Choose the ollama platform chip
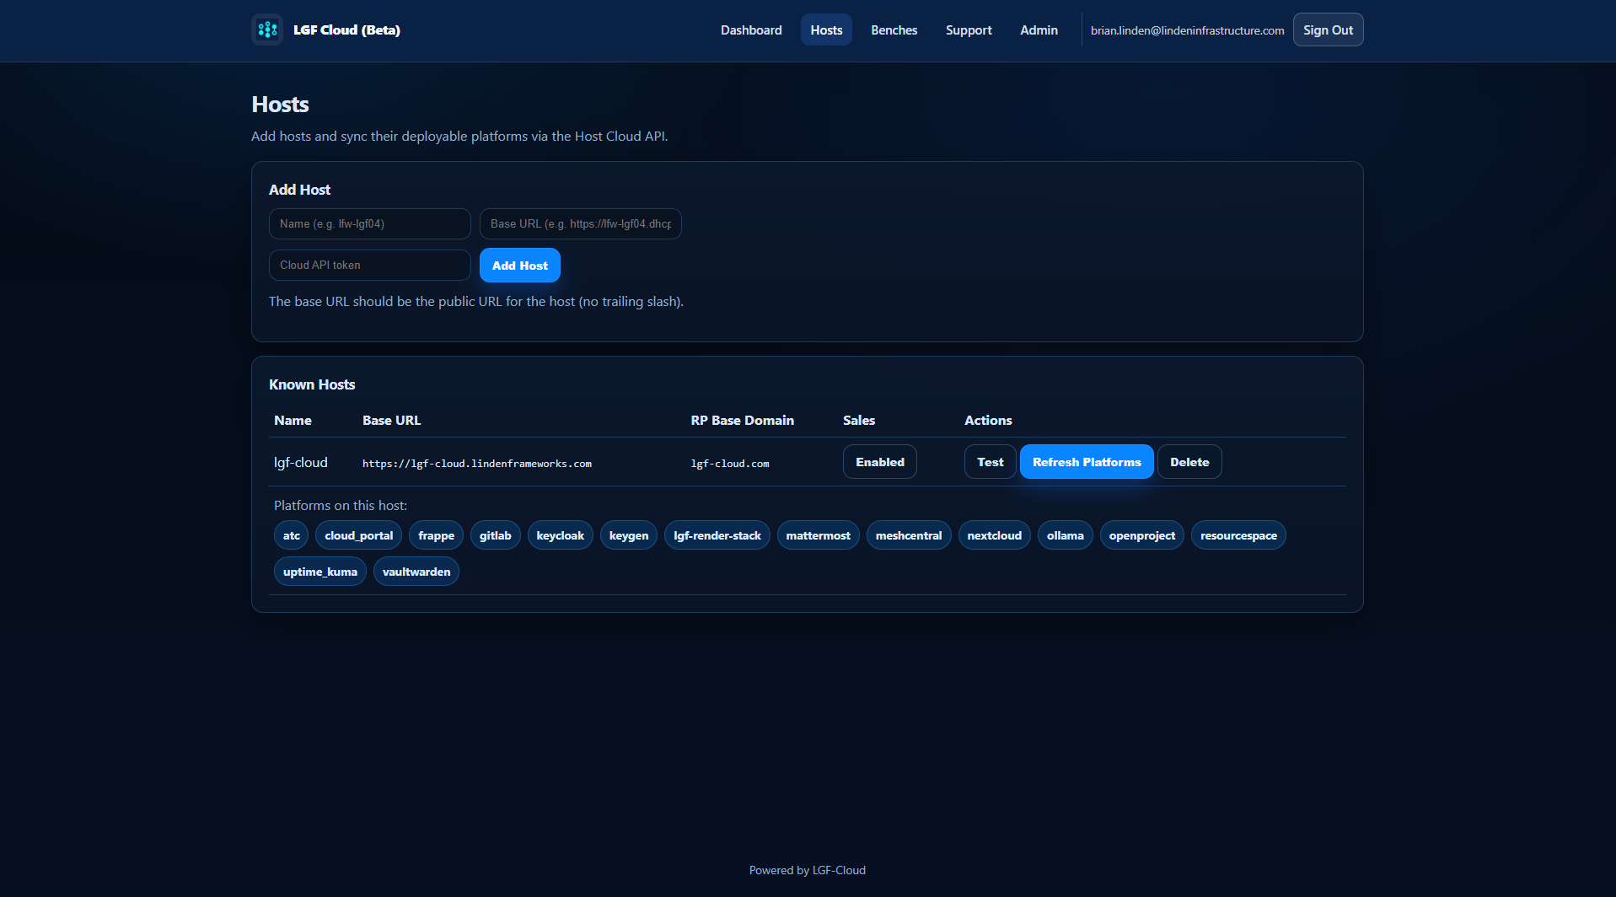1616x897 pixels. click(x=1065, y=535)
